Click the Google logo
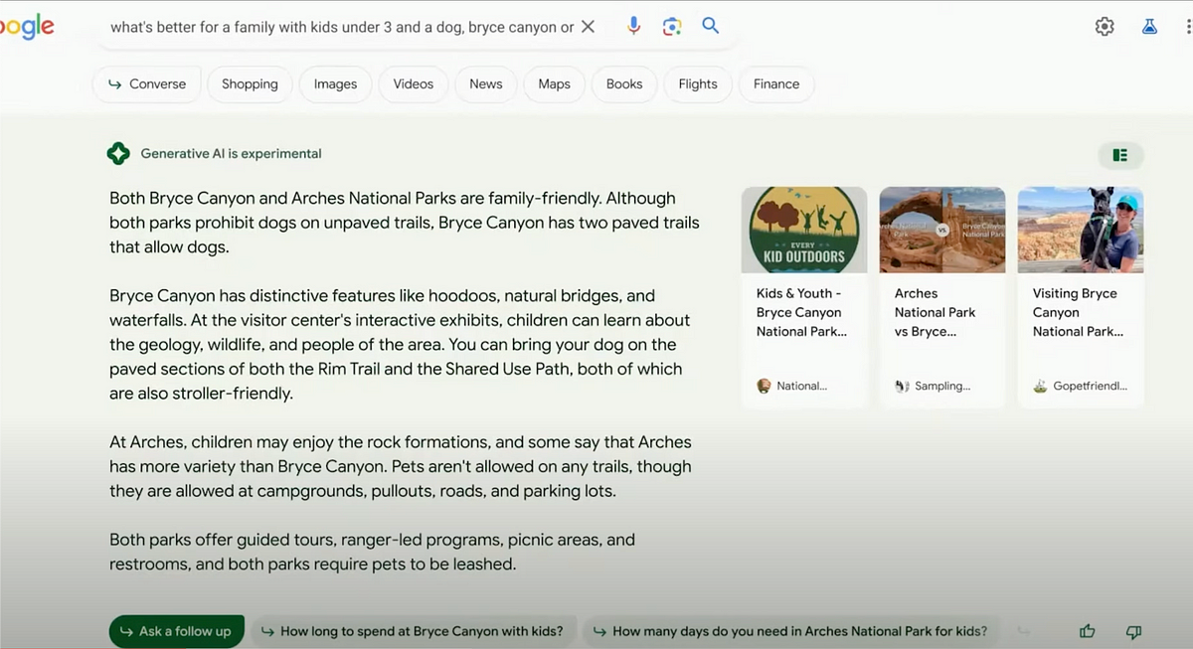The width and height of the screenshot is (1193, 649). (27, 27)
